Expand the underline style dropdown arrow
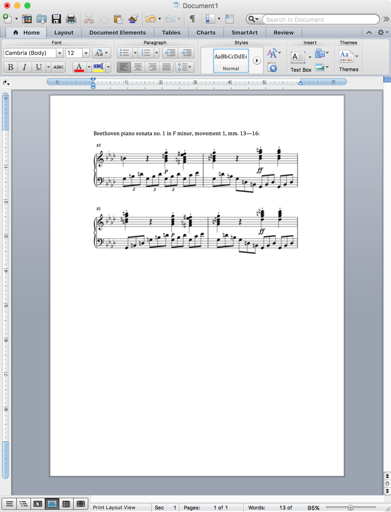This screenshot has width=391, height=512. click(48, 67)
